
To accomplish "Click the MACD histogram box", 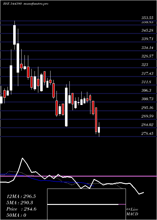I will 86,204.
